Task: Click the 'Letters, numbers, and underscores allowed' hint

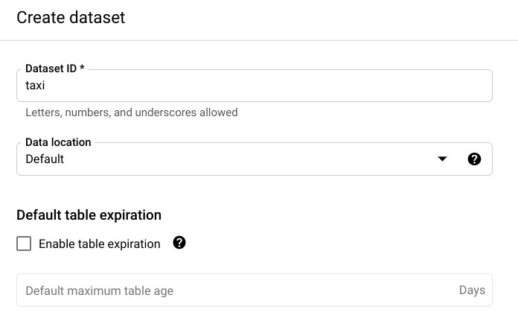Action: [131, 112]
